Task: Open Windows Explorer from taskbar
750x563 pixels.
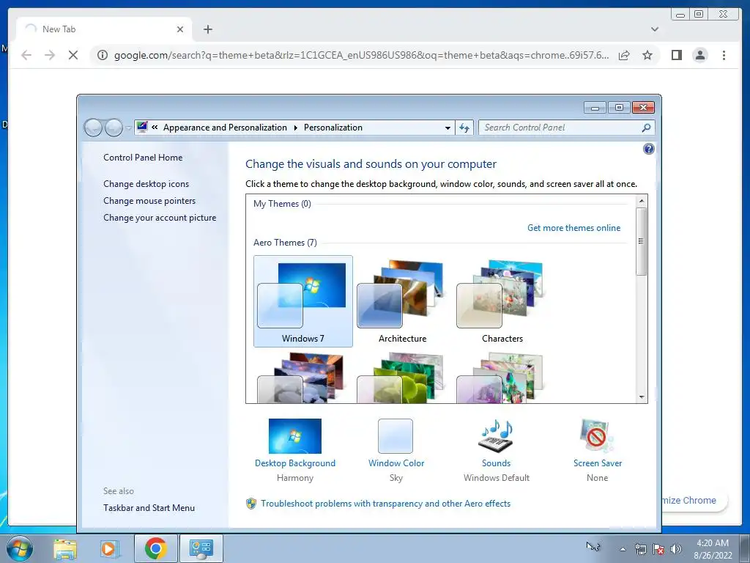Action: point(64,548)
